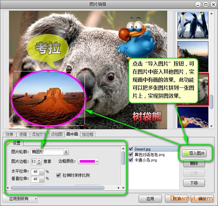Screen dimensions: 218x206
Task: Uncheck the Desert.jpg layer checkbox
Action: (x=131, y=149)
